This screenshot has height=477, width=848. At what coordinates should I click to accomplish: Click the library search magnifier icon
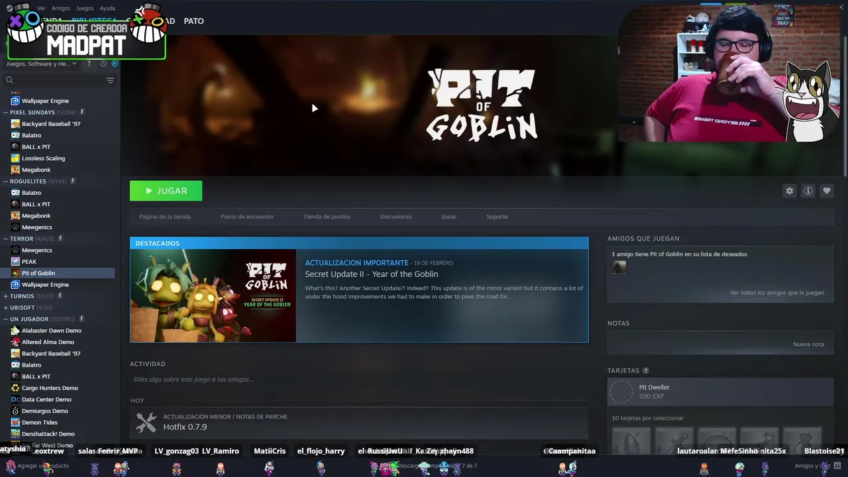[x=9, y=80]
